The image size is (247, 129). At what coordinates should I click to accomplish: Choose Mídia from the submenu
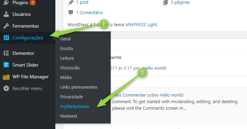(66, 78)
